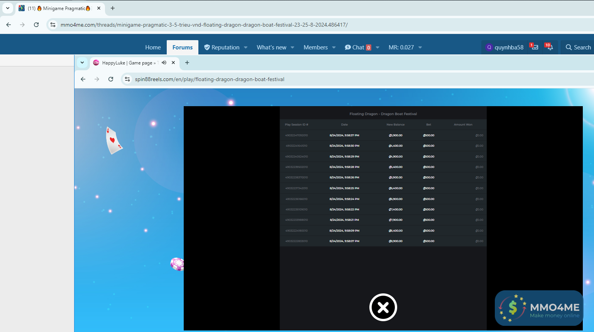Expand the Chat menu arrow
The height and width of the screenshot is (332, 594).
click(x=377, y=47)
